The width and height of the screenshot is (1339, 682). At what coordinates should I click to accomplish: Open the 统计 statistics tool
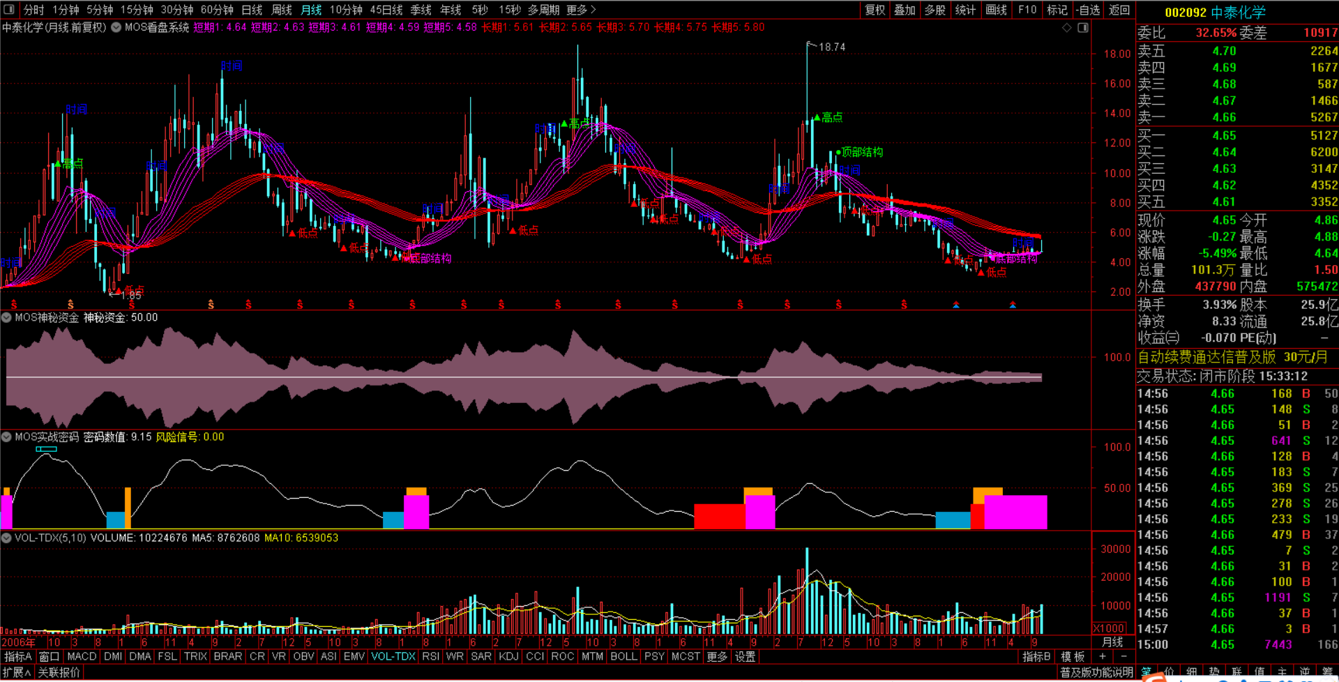pos(965,10)
